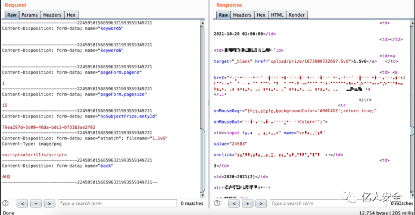This screenshot has height=215, width=415.
Task: Go to next match in Request search
Action: 49,203
